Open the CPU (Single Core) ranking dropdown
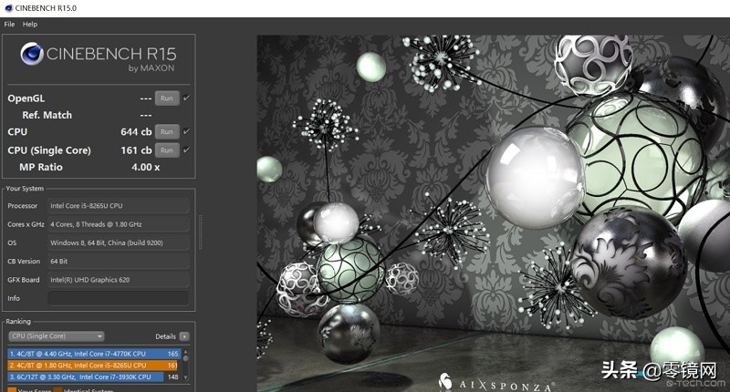 pos(56,336)
